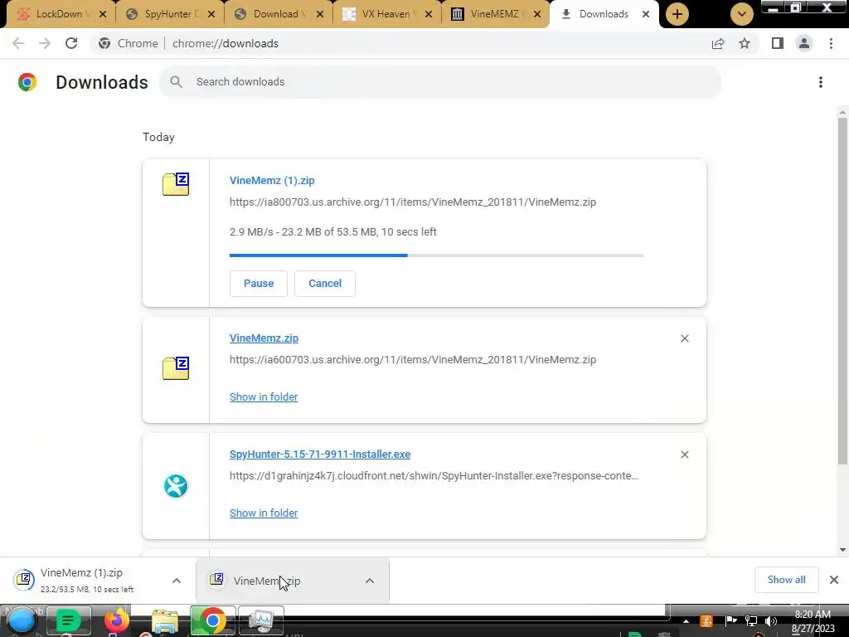Screen dimensions: 849x637
Task: Close the bottom download shelf
Action: tap(834, 580)
